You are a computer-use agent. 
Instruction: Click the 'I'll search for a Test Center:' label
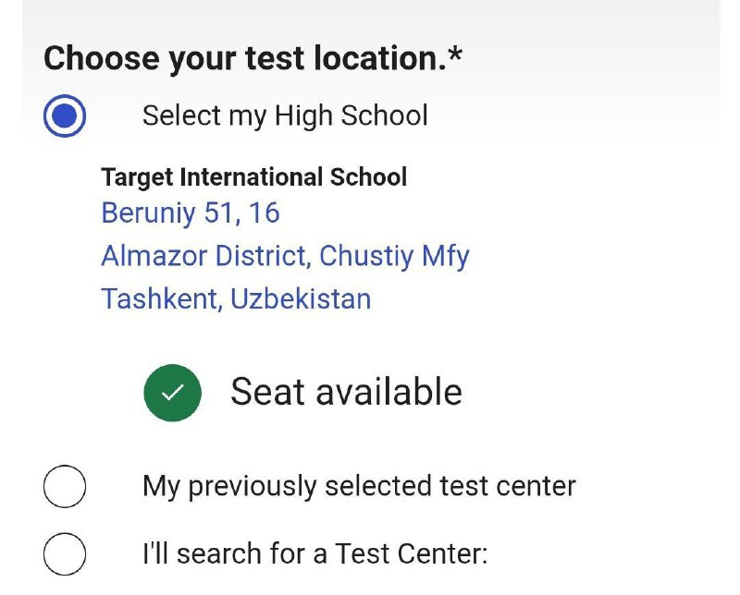click(314, 553)
